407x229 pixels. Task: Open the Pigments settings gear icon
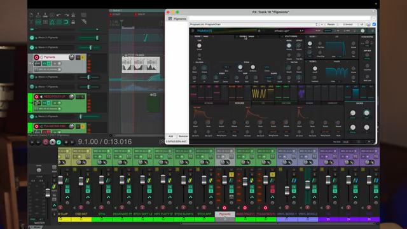373,31
